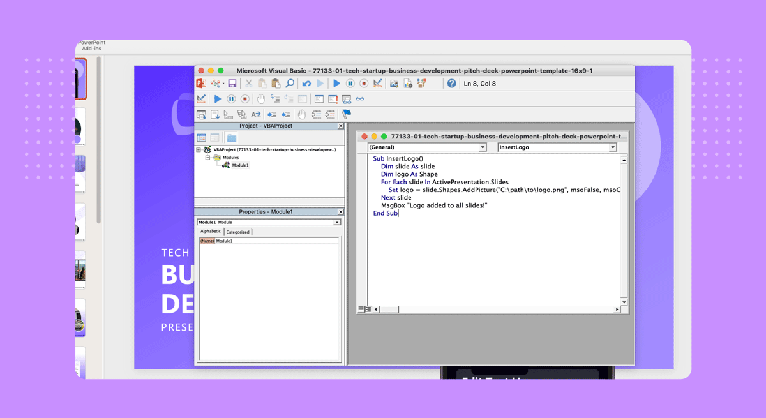Click the code window vertical scrollbar up arrow

(624, 160)
